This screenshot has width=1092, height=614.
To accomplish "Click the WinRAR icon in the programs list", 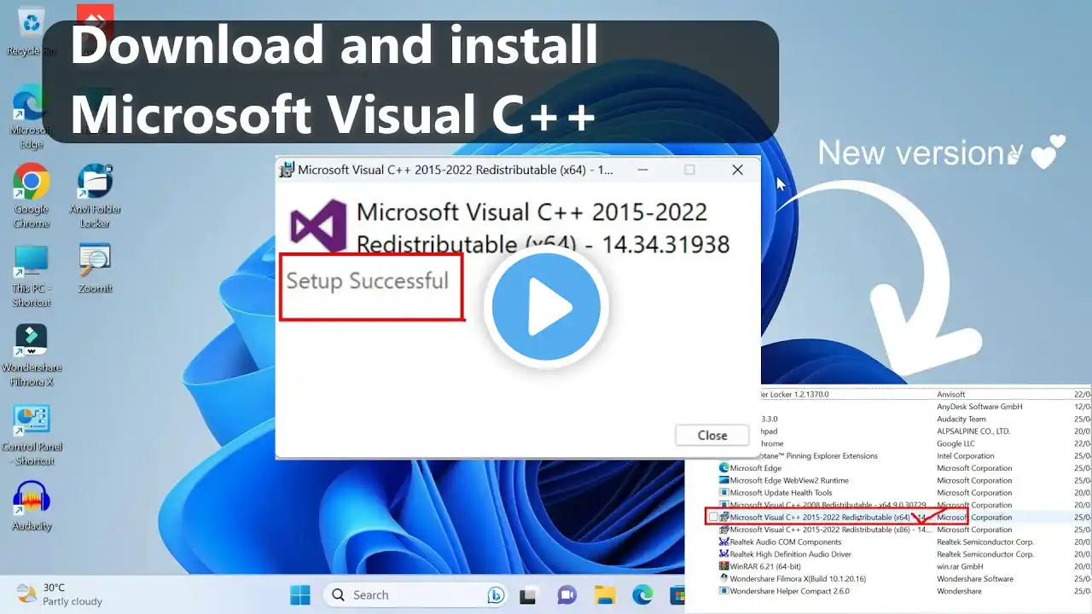I will point(724,566).
